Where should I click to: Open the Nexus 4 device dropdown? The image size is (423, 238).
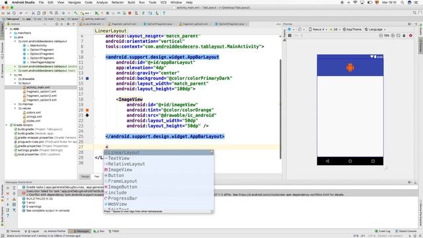(x=318, y=29)
